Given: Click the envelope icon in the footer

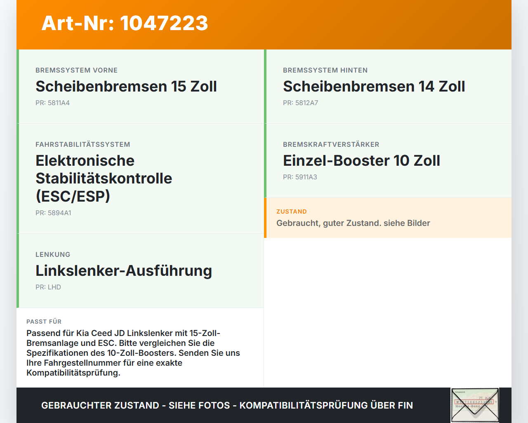Looking at the screenshot, I should pyautogui.click(x=475, y=405).
